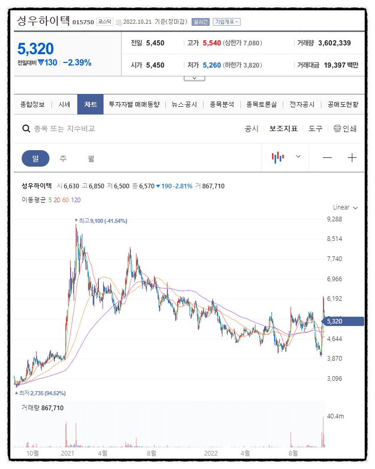Click into 종목 또는 지수비교 search field
This screenshot has width=375, height=469.
click(x=64, y=128)
